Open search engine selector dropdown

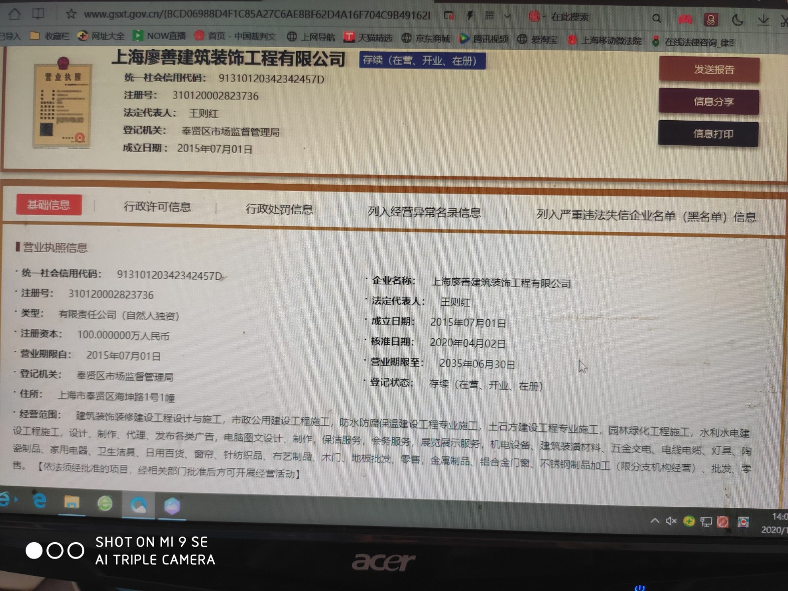pyautogui.click(x=536, y=17)
